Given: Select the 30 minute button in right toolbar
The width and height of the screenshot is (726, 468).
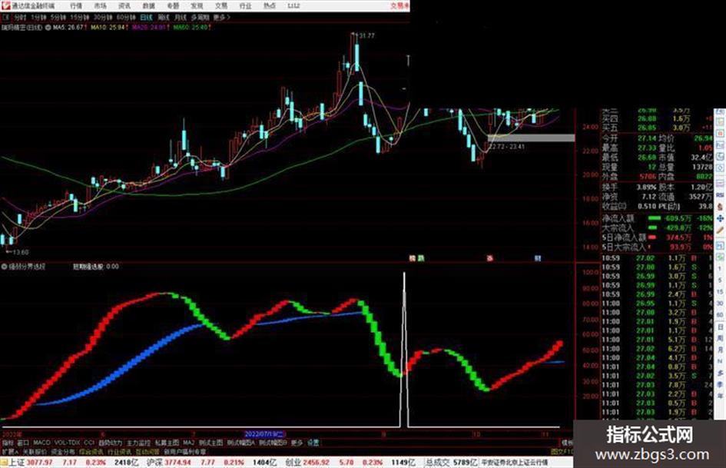Looking at the screenshot, I should (720, 303).
